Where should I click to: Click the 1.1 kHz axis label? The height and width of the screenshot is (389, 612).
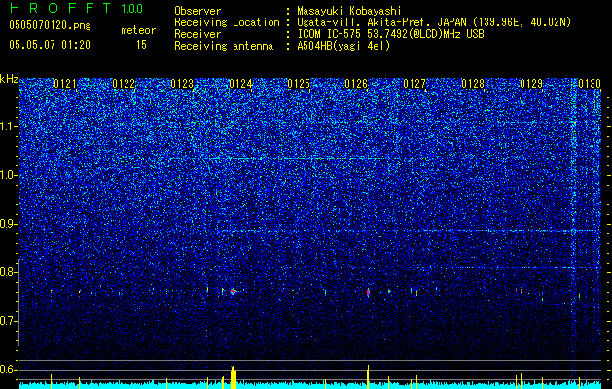pos(8,127)
